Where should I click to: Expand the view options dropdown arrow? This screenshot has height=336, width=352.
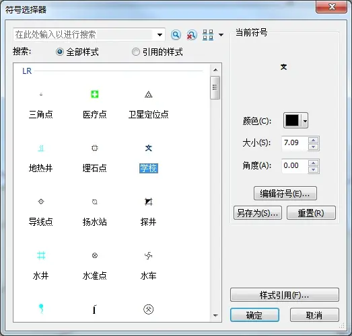(x=221, y=35)
